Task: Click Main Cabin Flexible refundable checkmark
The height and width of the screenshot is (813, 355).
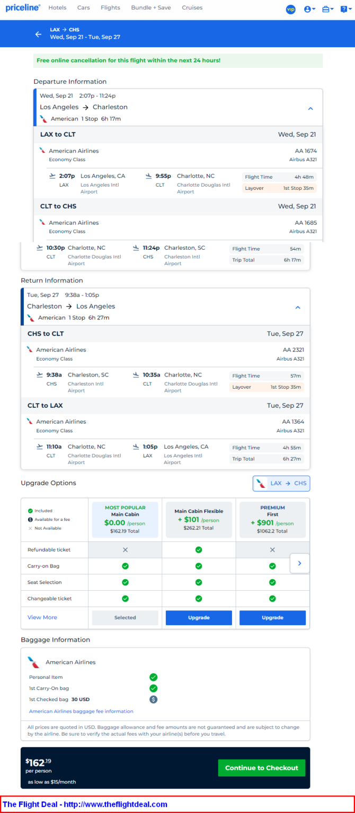Action: point(199,550)
